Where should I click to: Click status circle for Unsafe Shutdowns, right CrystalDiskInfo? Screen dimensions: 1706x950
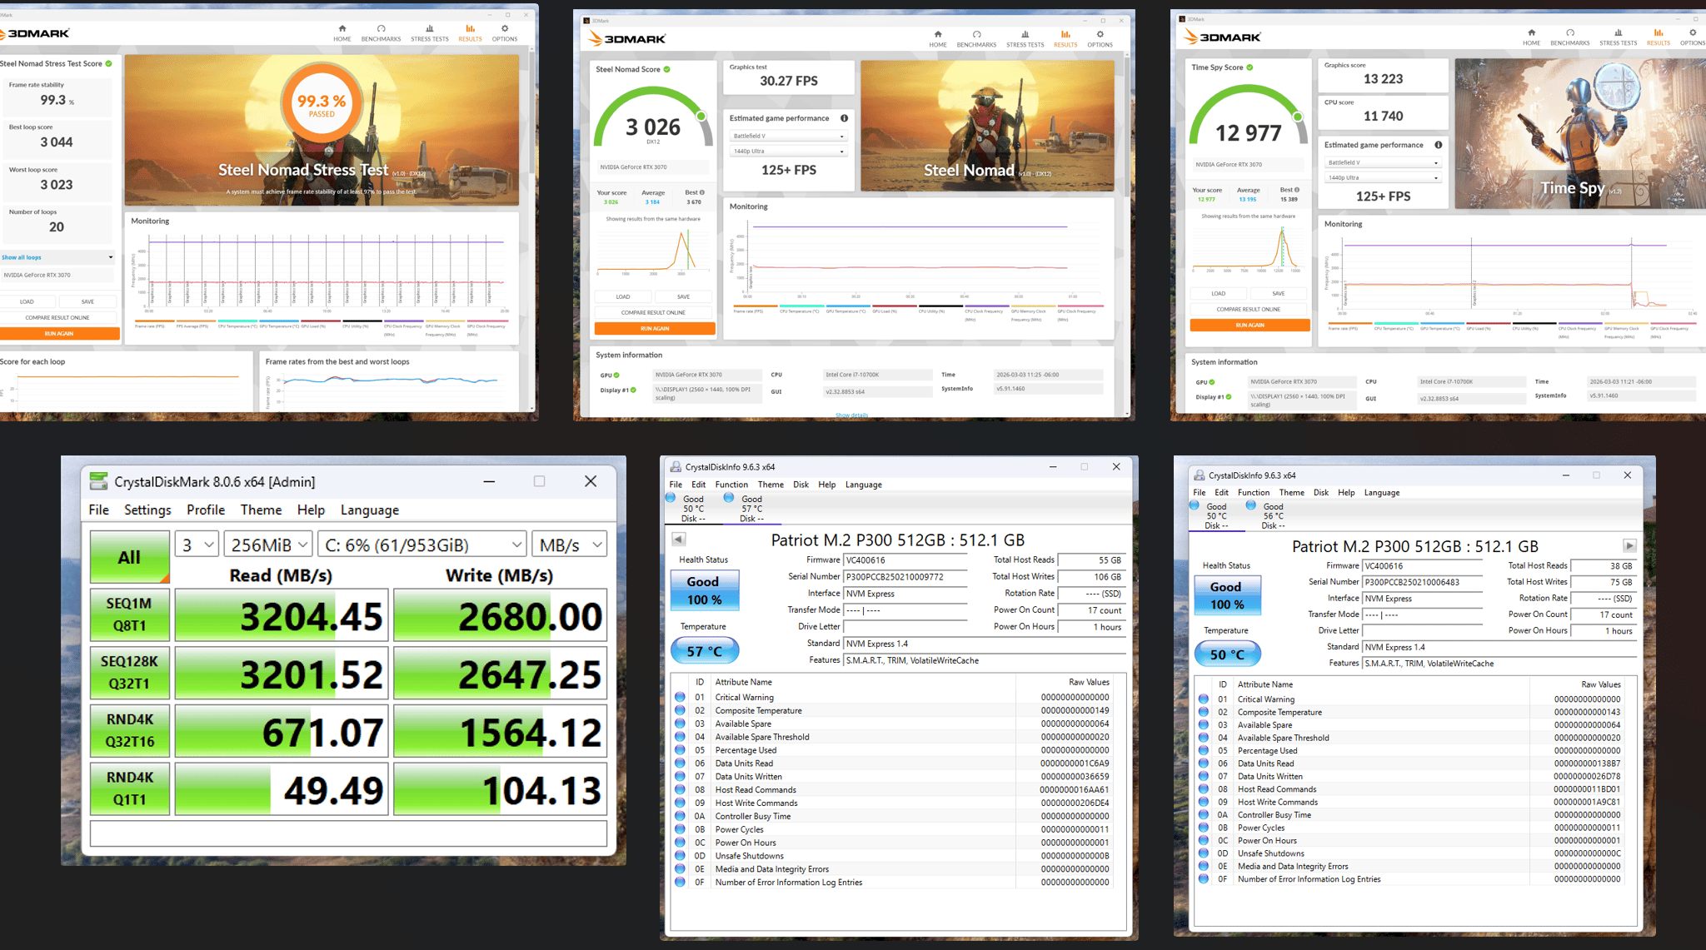click(1203, 853)
